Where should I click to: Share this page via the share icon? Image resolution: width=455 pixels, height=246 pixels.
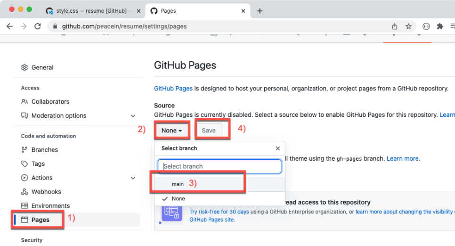394,26
